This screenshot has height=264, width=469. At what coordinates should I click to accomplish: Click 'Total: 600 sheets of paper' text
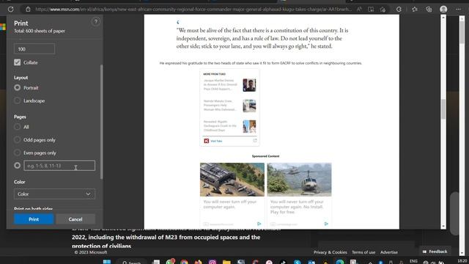pos(39,31)
